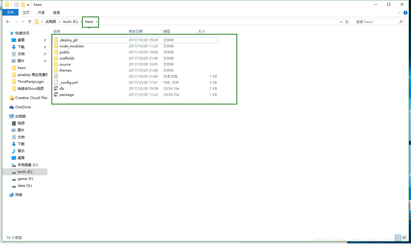This screenshot has height=246, width=411.
Task: Select the public folder
Action: click(x=135, y=52)
